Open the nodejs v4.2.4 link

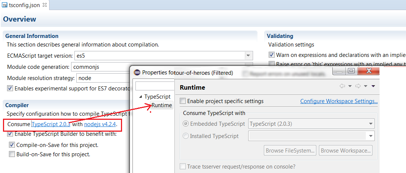[100, 124]
